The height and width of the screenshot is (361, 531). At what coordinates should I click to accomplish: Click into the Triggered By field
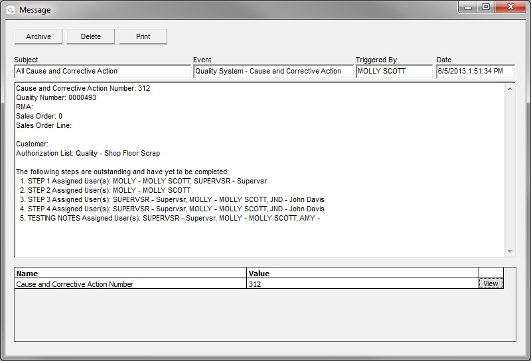click(x=394, y=72)
